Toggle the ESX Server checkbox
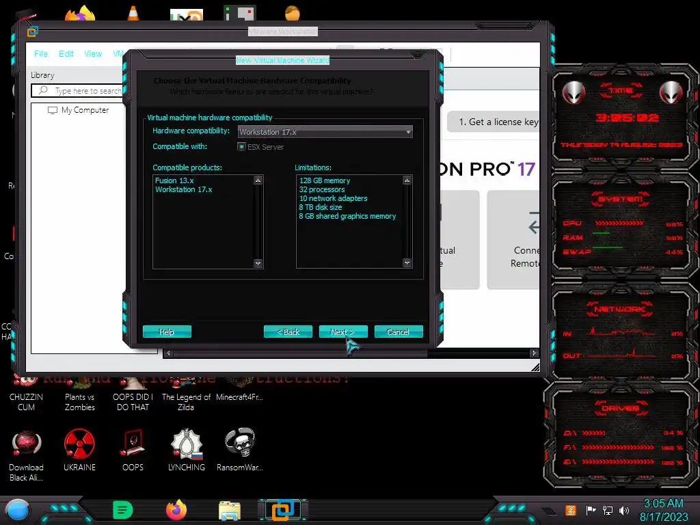The height and width of the screenshot is (525, 700). coord(241,146)
